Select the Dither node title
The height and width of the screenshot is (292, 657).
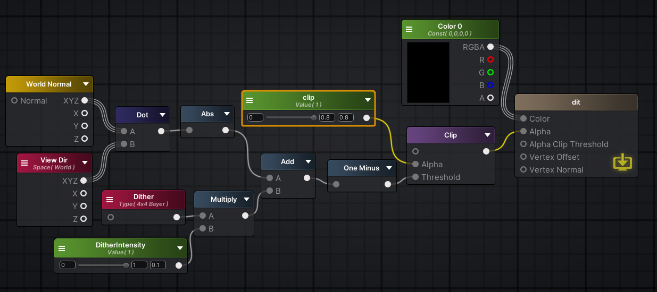pyautogui.click(x=144, y=197)
